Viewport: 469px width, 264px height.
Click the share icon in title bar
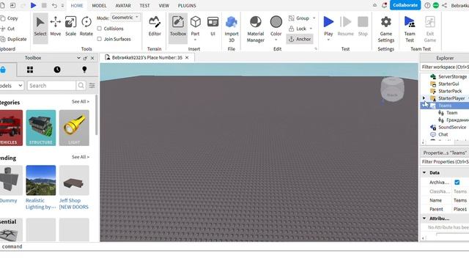pos(445,5)
